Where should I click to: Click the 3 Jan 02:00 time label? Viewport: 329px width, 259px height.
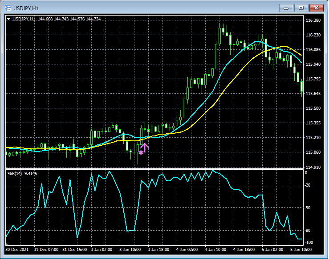click(x=102, y=250)
